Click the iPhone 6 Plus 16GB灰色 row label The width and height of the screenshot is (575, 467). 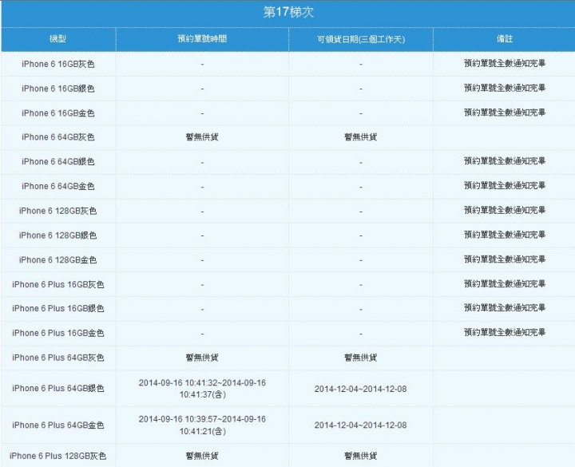(x=58, y=284)
